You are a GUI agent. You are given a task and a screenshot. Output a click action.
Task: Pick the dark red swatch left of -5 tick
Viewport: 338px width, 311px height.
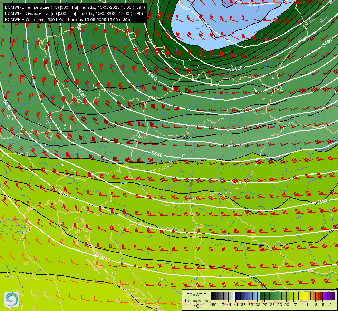[321, 296]
